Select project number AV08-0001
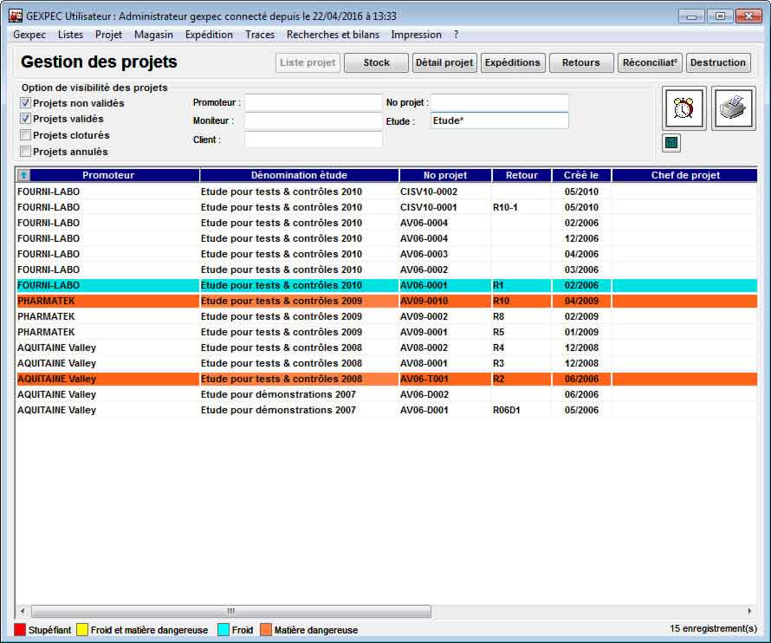771x643 pixels. (x=424, y=364)
